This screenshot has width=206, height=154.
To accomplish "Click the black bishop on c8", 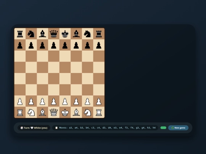I will [42, 34].
